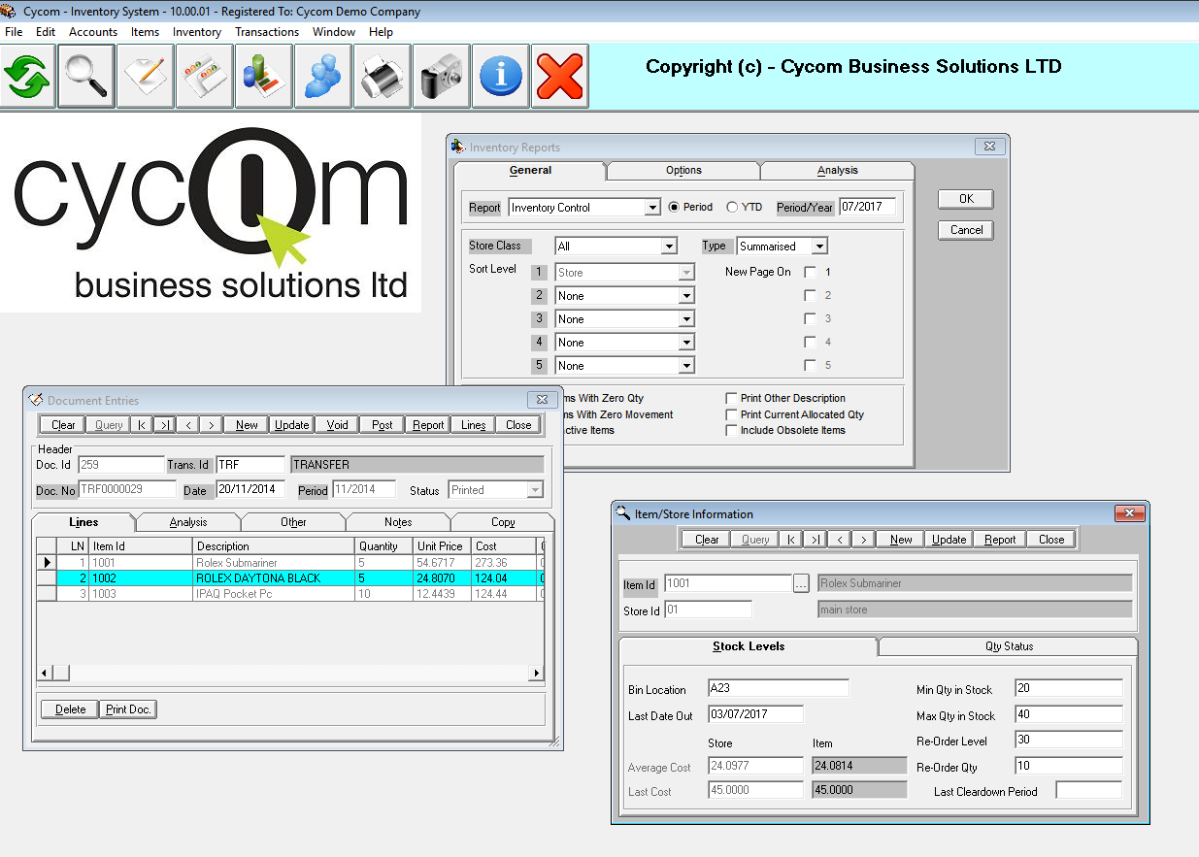
Task: Click the green refresh arrows toolbar icon
Action: pos(27,77)
